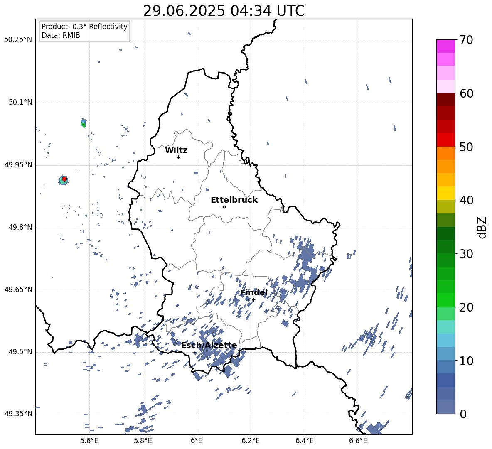Click the Ettelbruck cross marker
The width and height of the screenshot is (492, 449).
(224, 207)
